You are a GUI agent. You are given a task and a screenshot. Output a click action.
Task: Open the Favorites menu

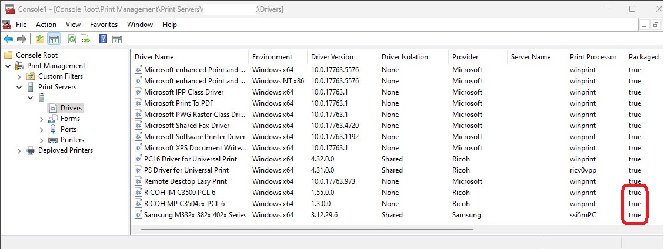click(x=104, y=25)
